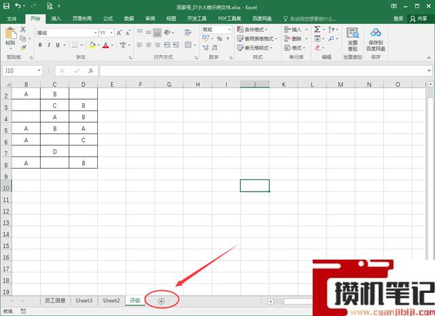The width and height of the screenshot is (435, 316).
Task: Click the Increase Decimal icon
Action: point(205,48)
